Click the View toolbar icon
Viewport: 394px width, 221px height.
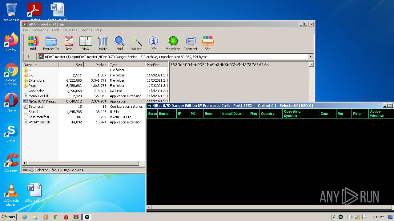point(86,43)
